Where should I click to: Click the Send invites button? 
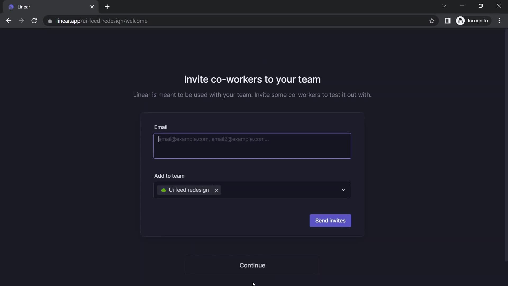tap(330, 220)
